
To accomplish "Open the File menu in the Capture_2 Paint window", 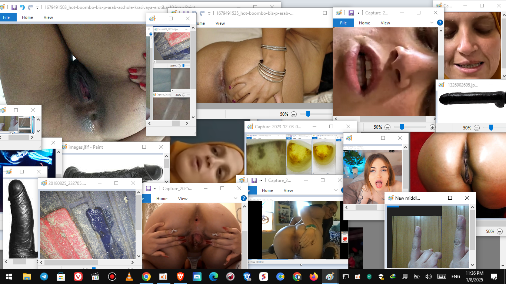I will [x=343, y=23].
